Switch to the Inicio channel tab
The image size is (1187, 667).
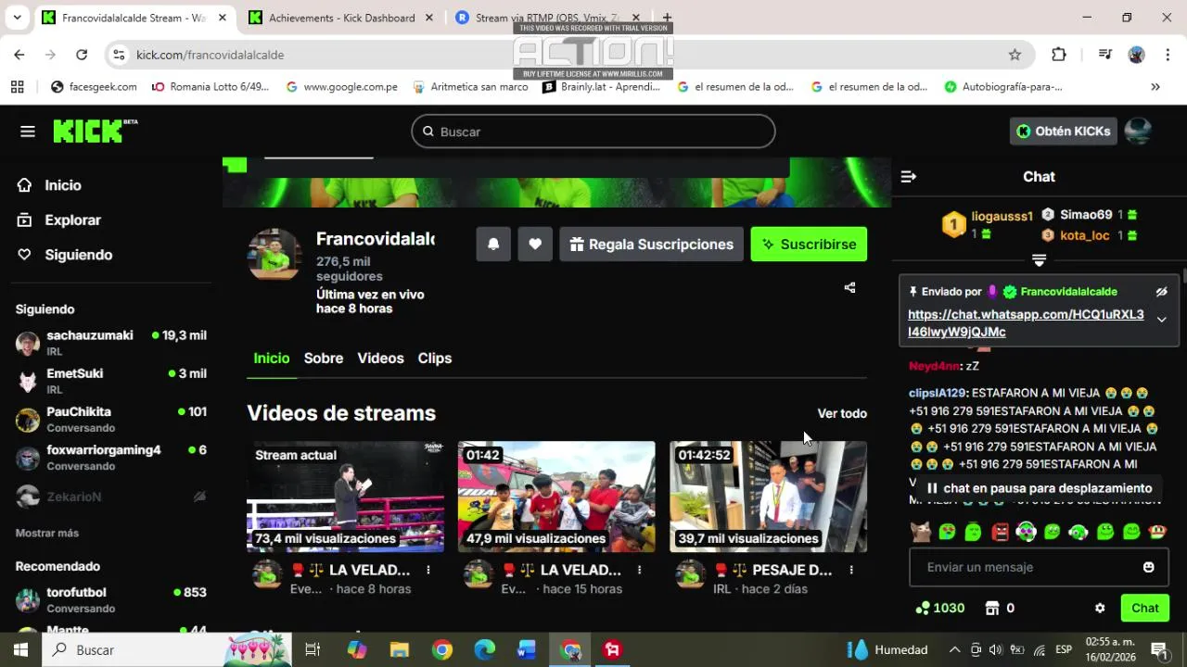(272, 358)
